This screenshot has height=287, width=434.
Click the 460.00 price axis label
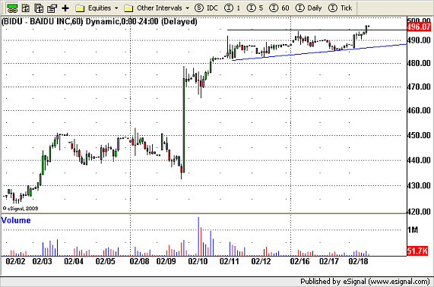419,111
